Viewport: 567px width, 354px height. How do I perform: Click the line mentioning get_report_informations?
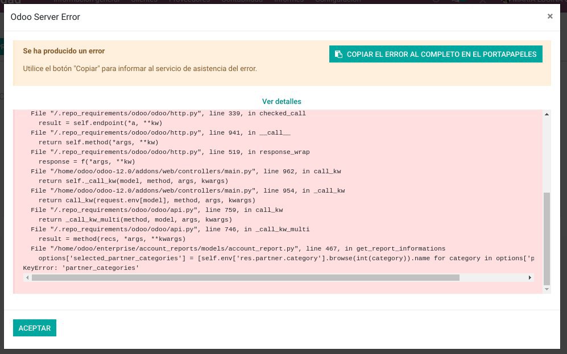click(238, 248)
